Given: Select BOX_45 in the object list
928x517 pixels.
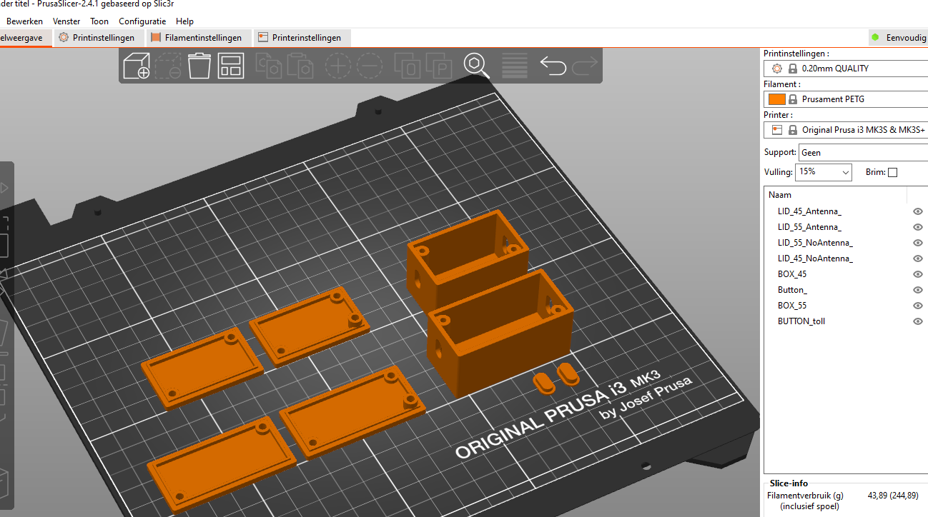Looking at the screenshot, I should point(792,274).
